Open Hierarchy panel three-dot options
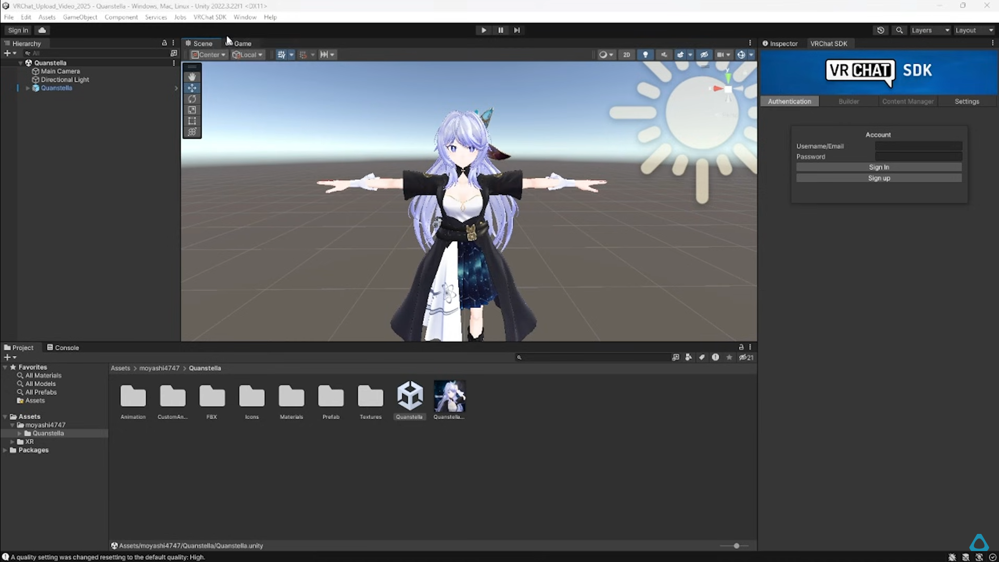Image resolution: width=999 pixels, height=562 pixels. (173, 43)
